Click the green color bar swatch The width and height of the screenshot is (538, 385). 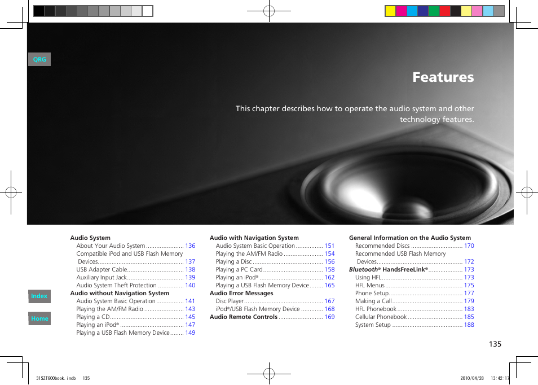pos(434,11)
